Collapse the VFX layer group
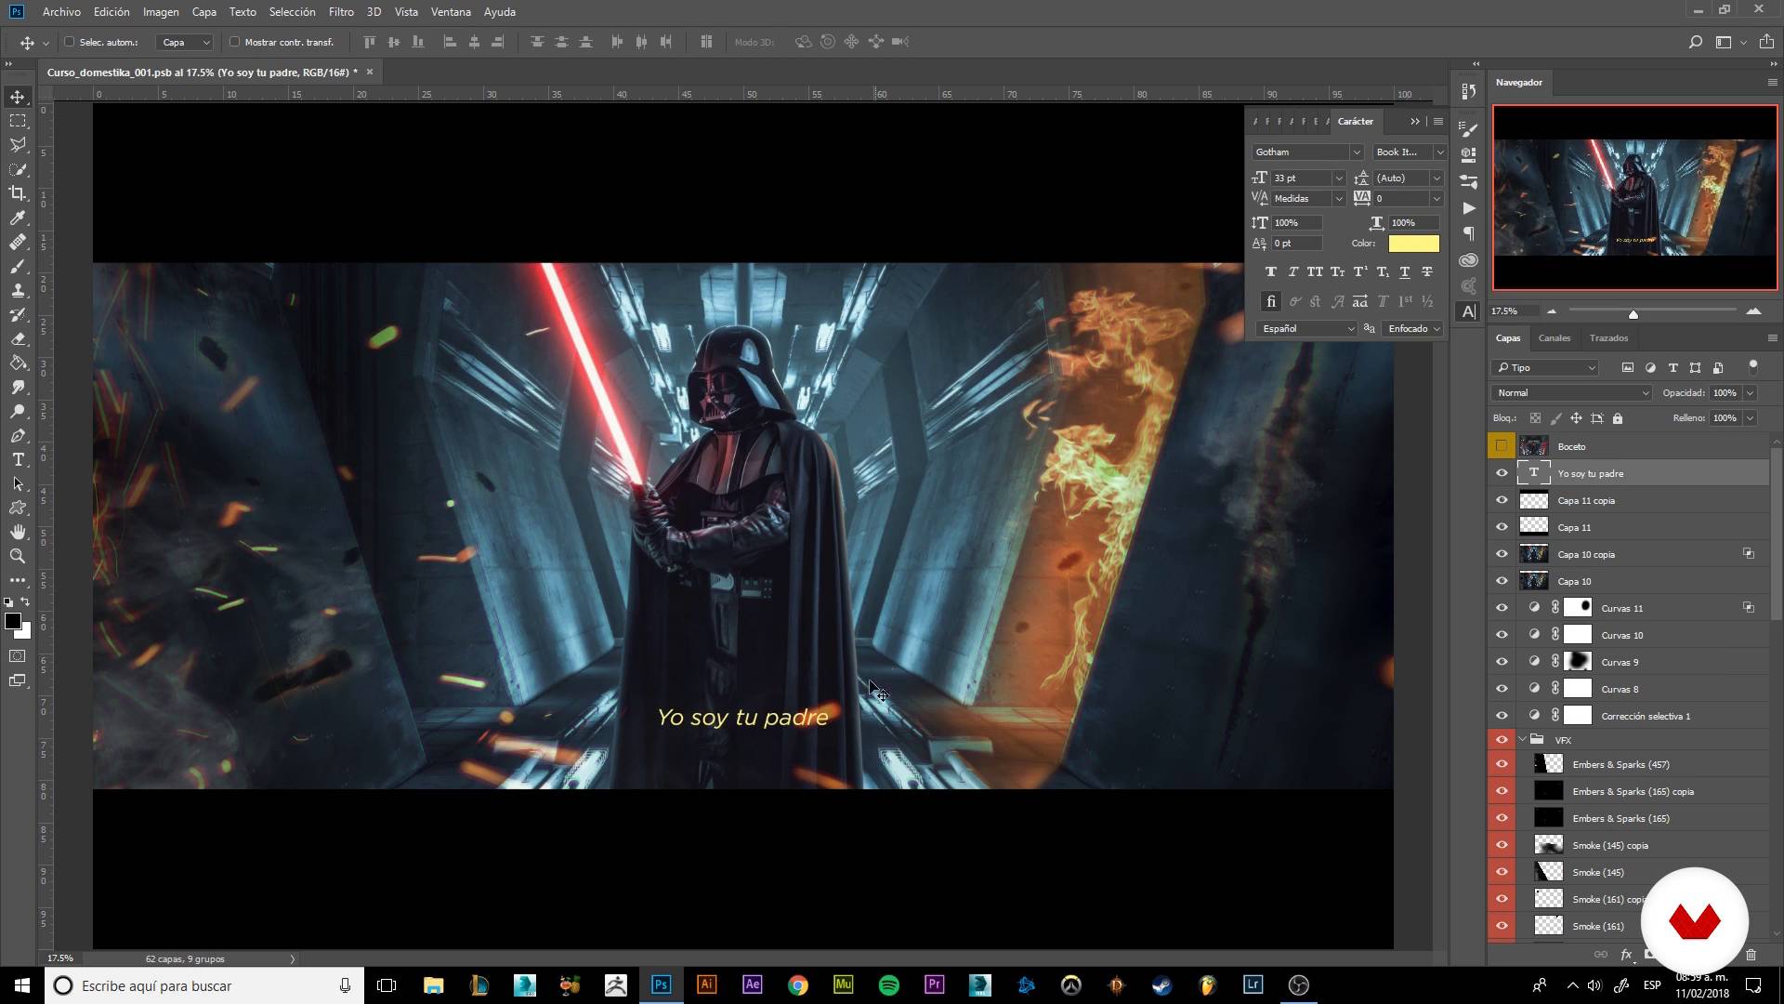 point(1522,740)
